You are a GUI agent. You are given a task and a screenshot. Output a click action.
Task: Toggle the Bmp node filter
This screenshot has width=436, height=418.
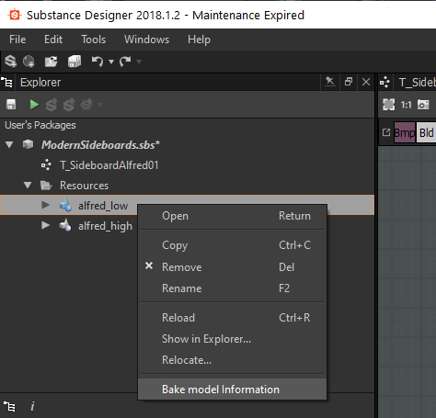click(x=405, y=132)
